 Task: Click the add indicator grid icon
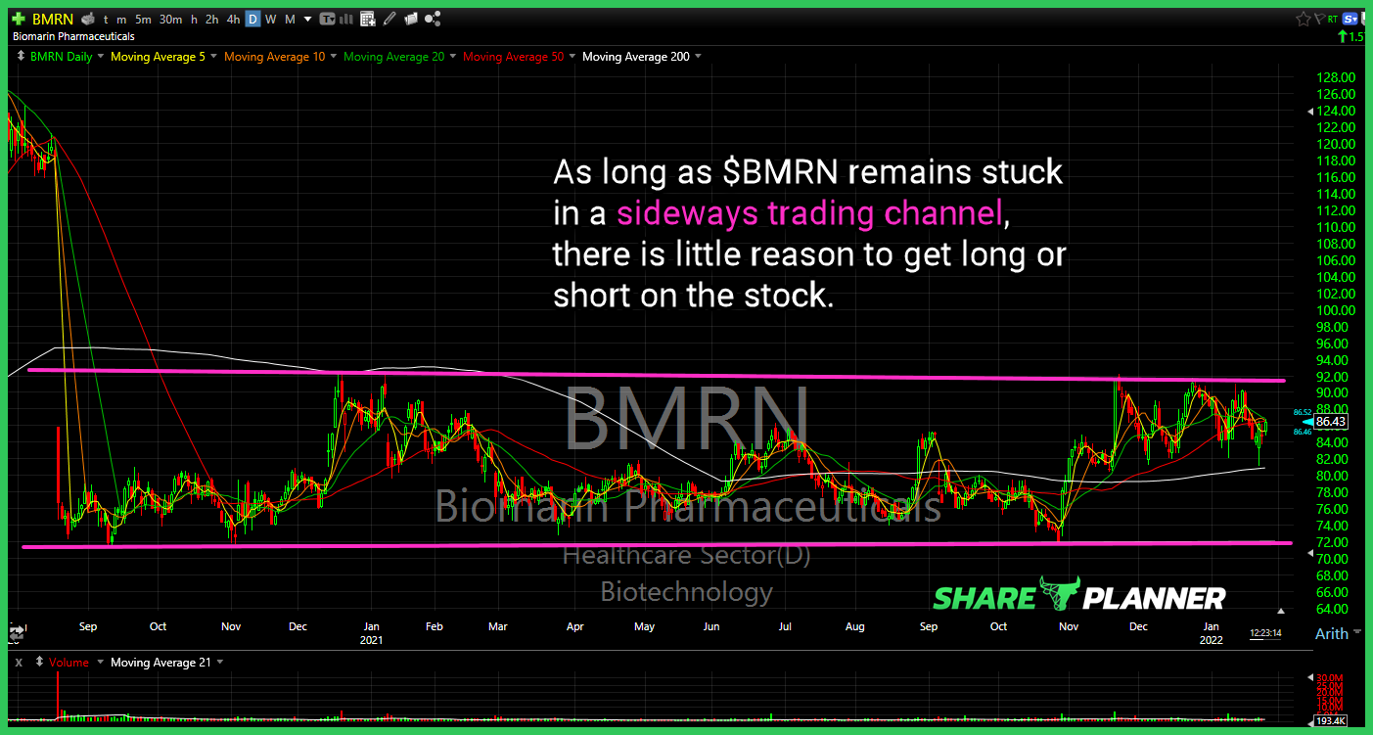pos(368,20)
